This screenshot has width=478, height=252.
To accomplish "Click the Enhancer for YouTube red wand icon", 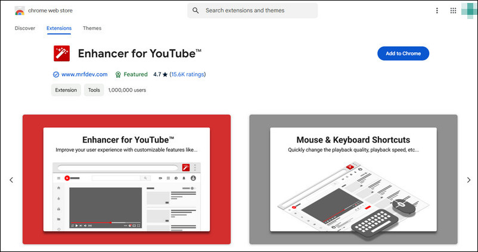I will [61, 53].
